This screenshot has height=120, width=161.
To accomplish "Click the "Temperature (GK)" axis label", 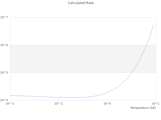I will point(143,108).
